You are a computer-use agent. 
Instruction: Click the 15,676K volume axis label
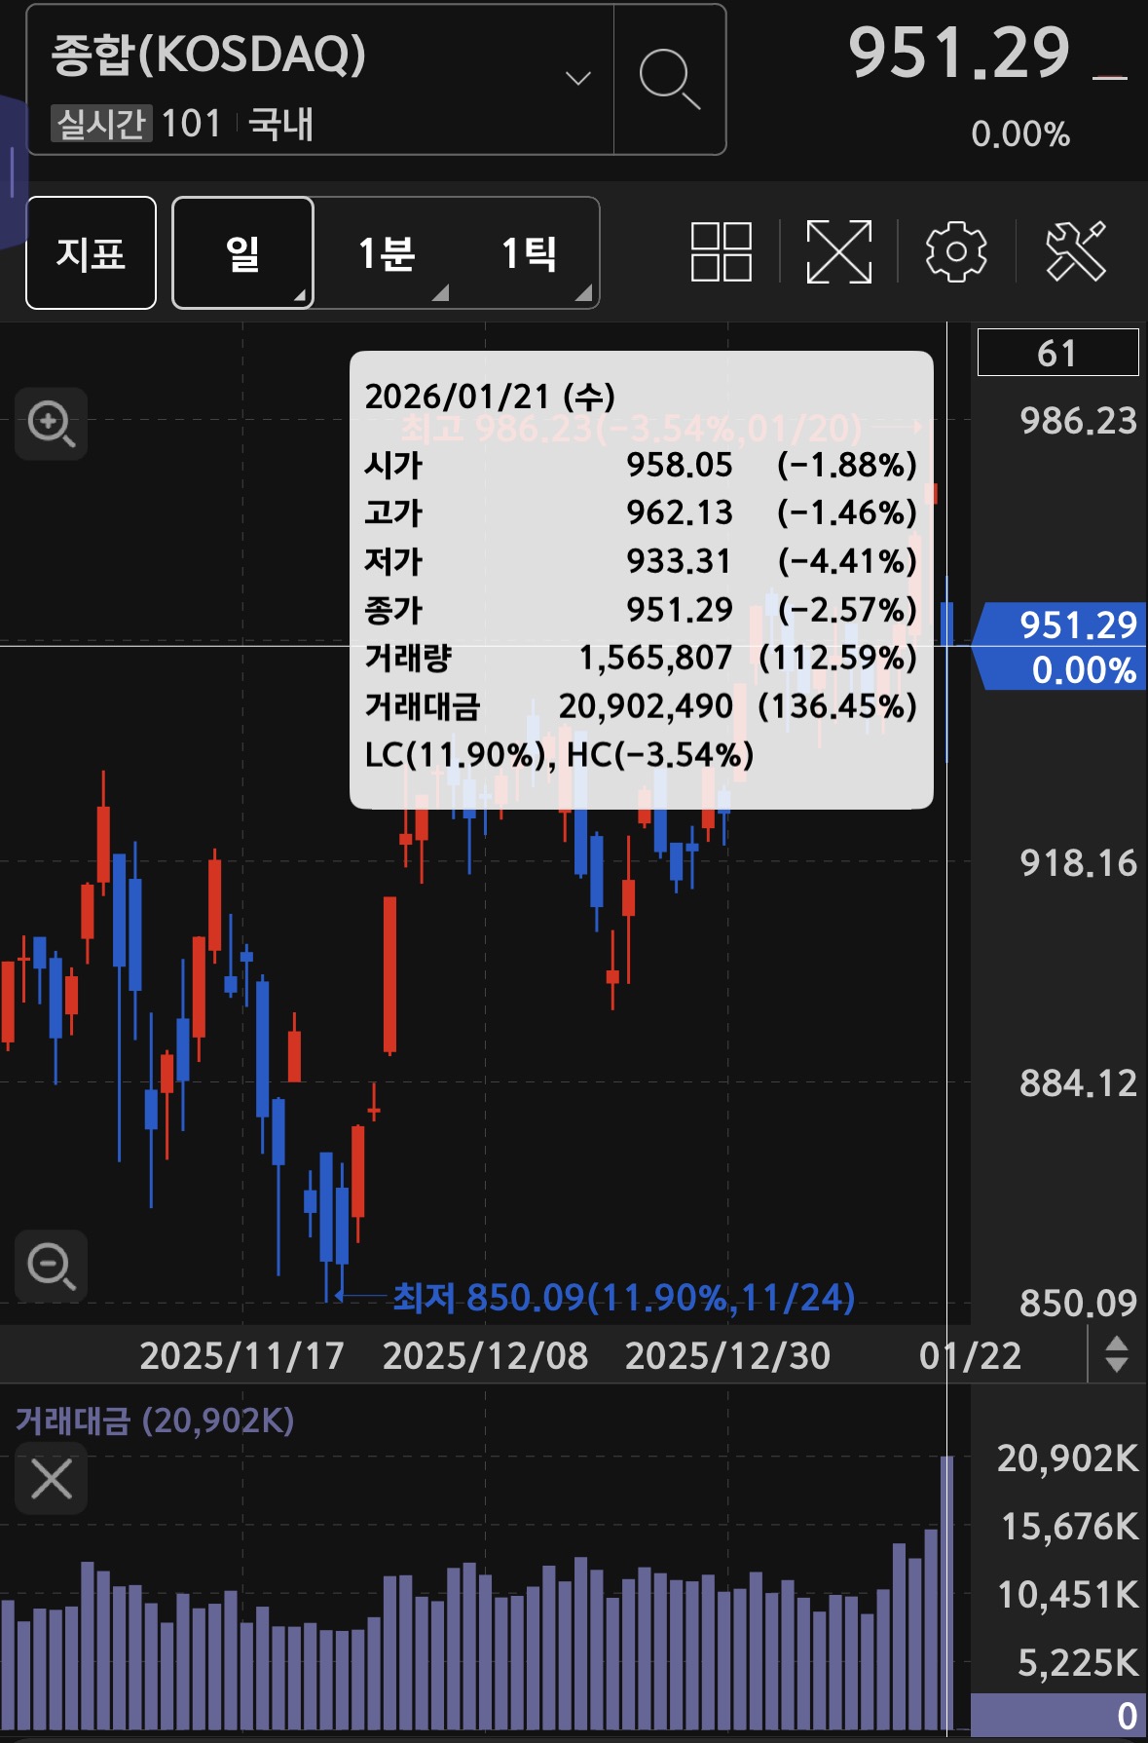[1069, 1527]
